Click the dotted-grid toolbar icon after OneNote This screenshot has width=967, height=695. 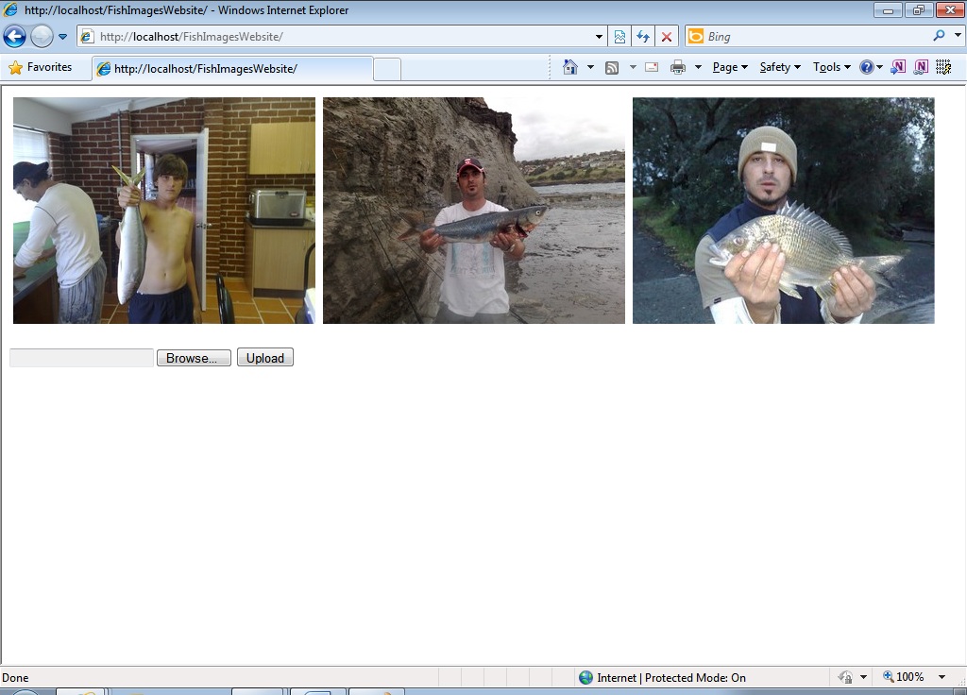point(943,67)
